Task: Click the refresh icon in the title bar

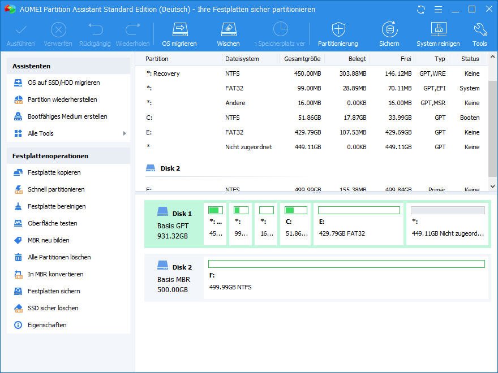Action: (x=420, y=10)
